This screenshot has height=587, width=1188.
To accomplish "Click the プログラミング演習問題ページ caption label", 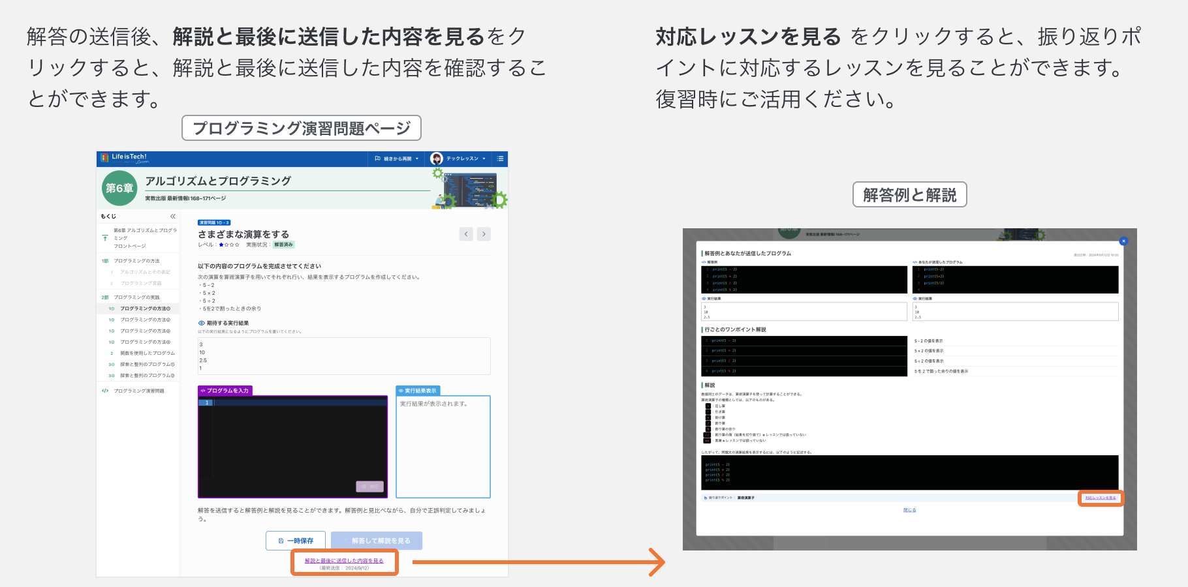I will (302, 128).
